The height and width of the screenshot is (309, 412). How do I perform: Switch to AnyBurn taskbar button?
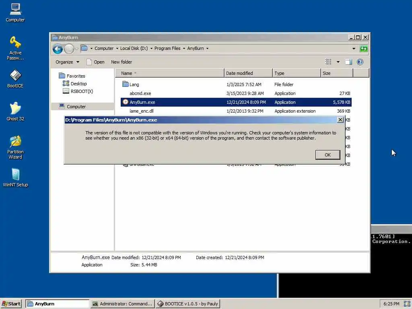pyautogui.click(x=58, y=304)
